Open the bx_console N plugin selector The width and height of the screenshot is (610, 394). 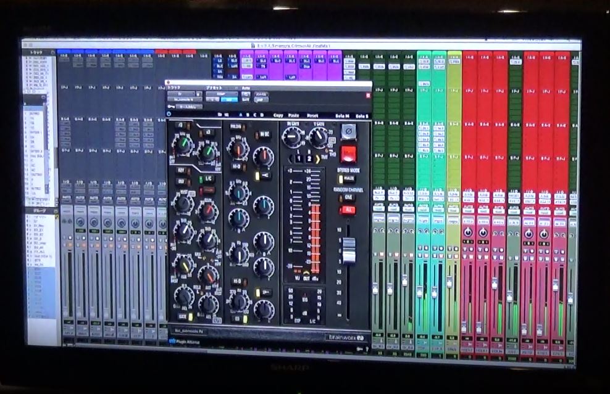click(185, 99)
